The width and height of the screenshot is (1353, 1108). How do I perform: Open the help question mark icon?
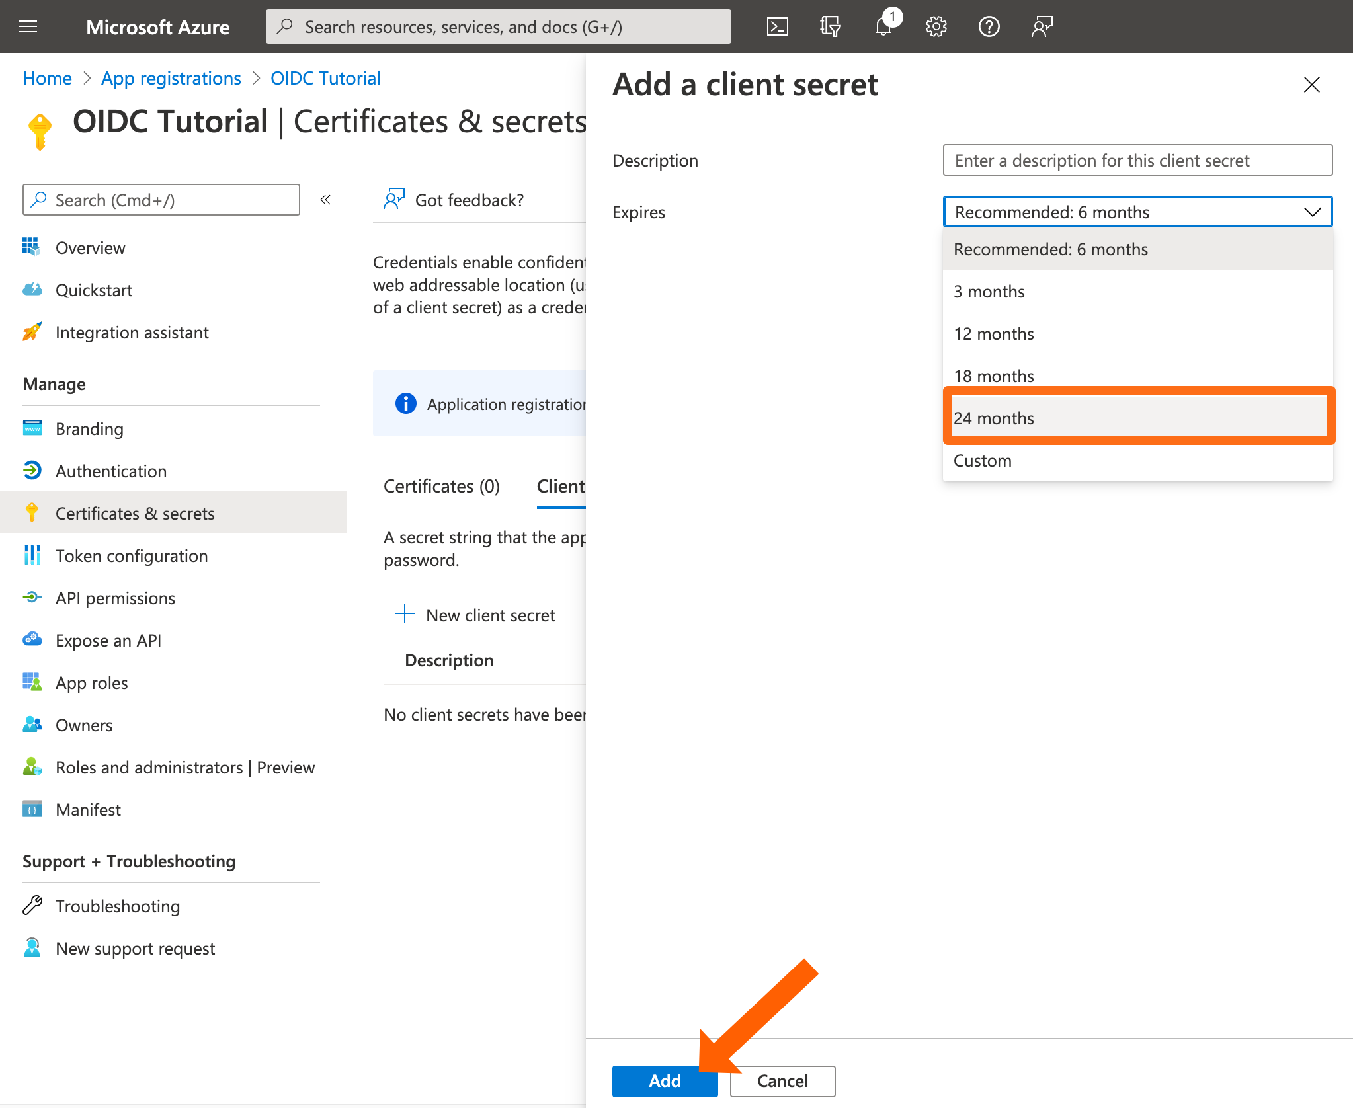pos(989,26)
